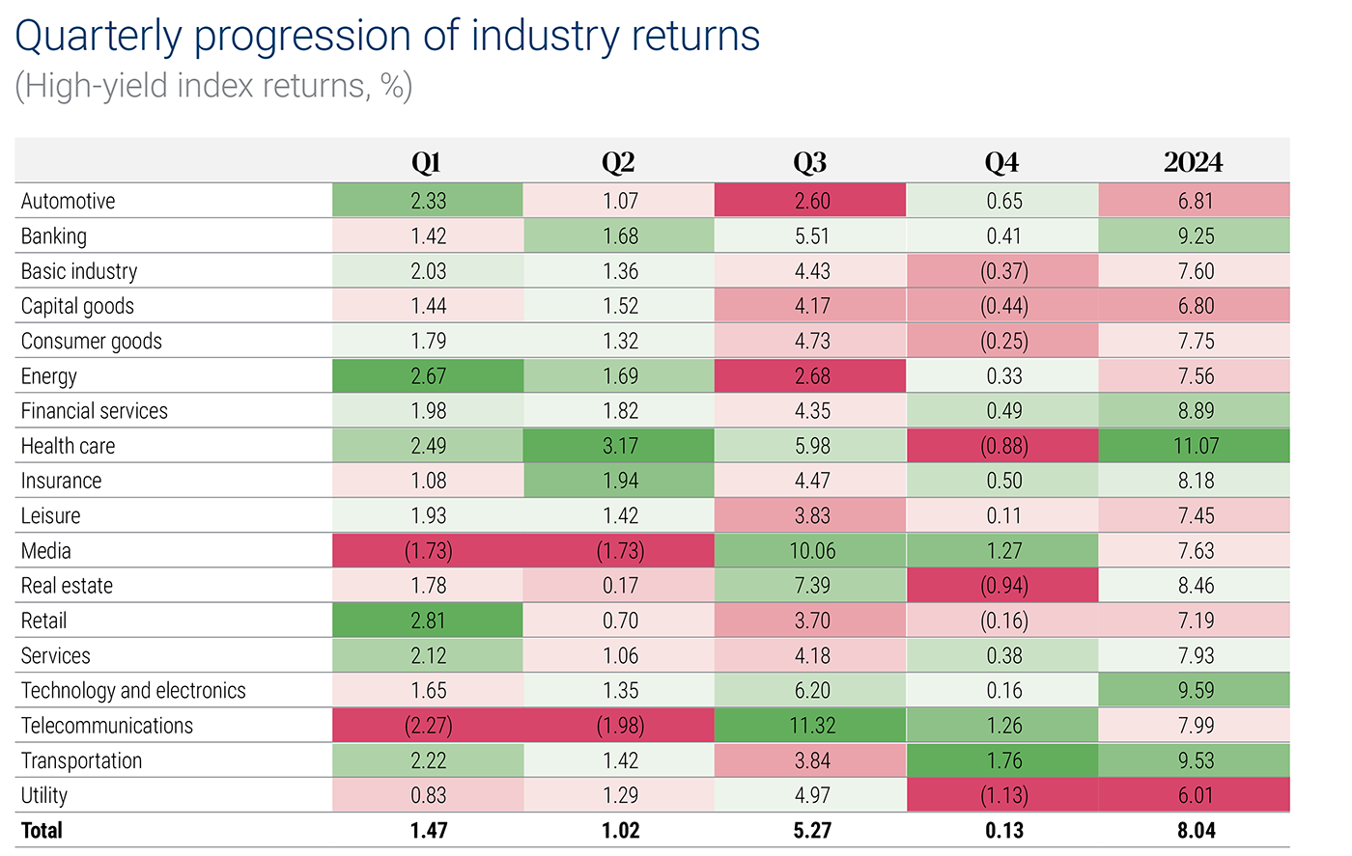Select Utility's red 6.01 annual cell
The width and height of the screenshot is (1352, 856).
[1195, 796]
